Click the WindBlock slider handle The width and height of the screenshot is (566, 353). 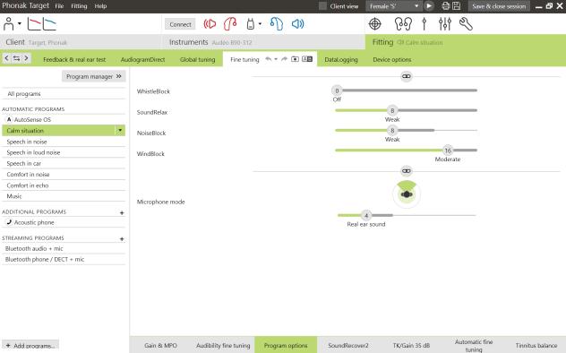point(448,151)
